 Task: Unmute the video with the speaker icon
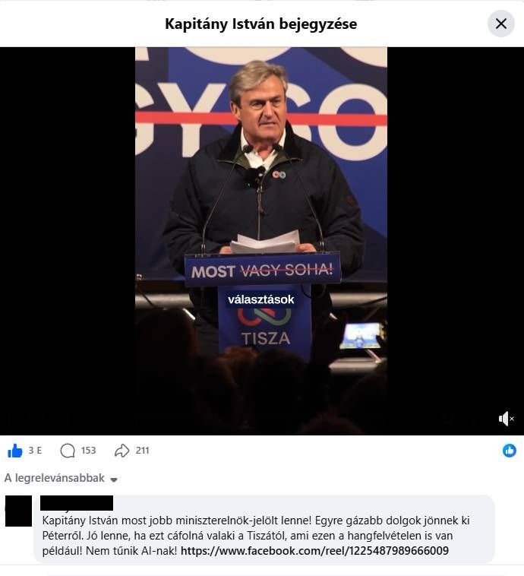[507, 419]
